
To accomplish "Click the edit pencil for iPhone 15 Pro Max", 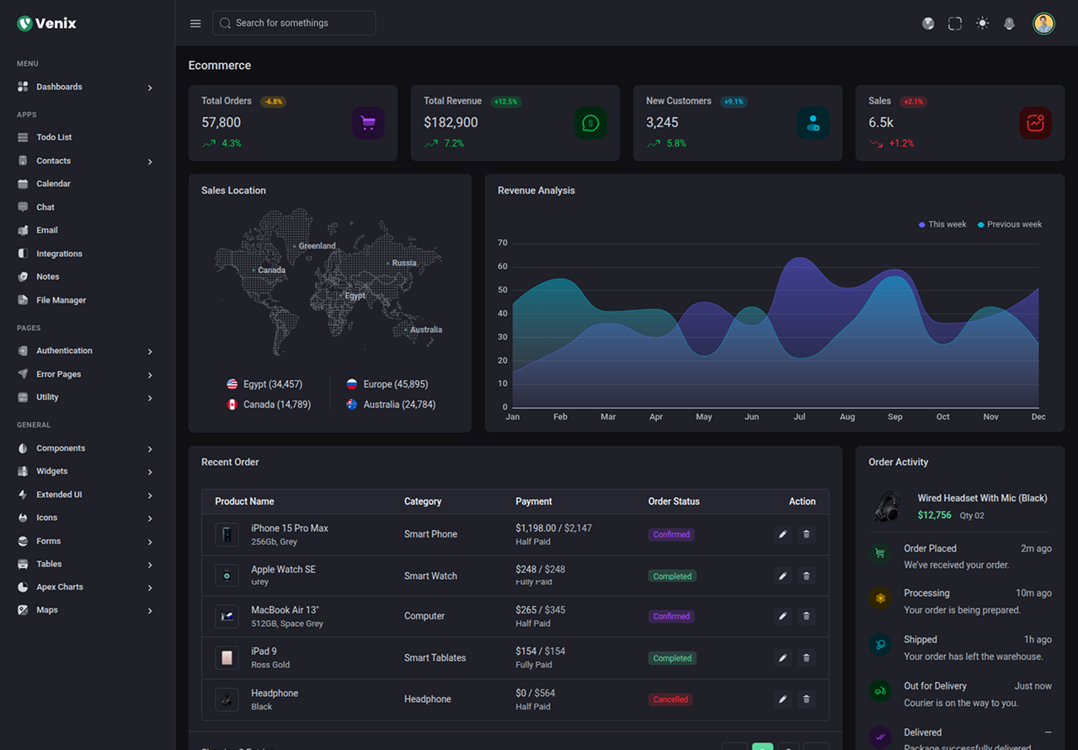I will click(x=782, y=534).
